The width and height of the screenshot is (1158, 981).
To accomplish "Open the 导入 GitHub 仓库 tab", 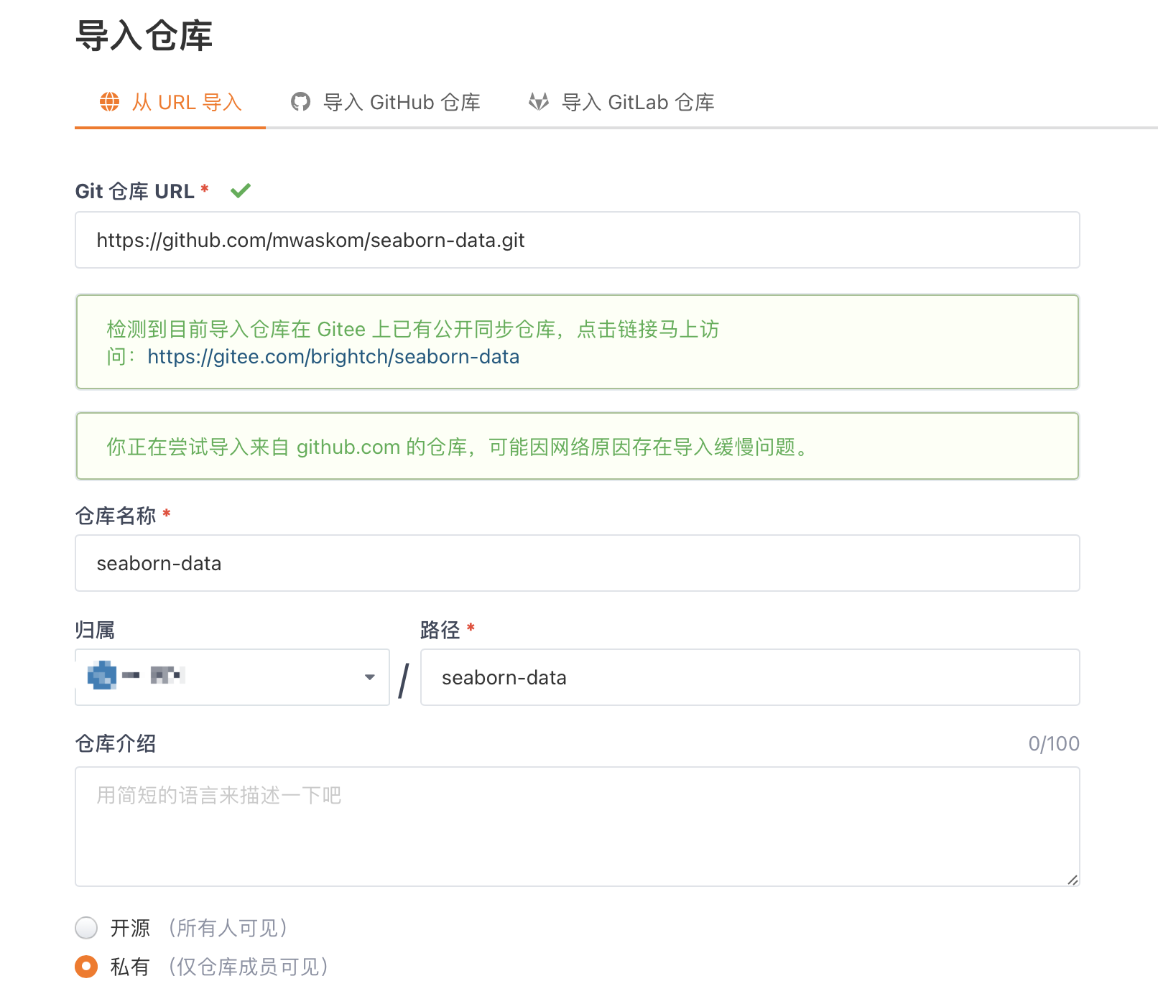I will click(x=385, y=103).
